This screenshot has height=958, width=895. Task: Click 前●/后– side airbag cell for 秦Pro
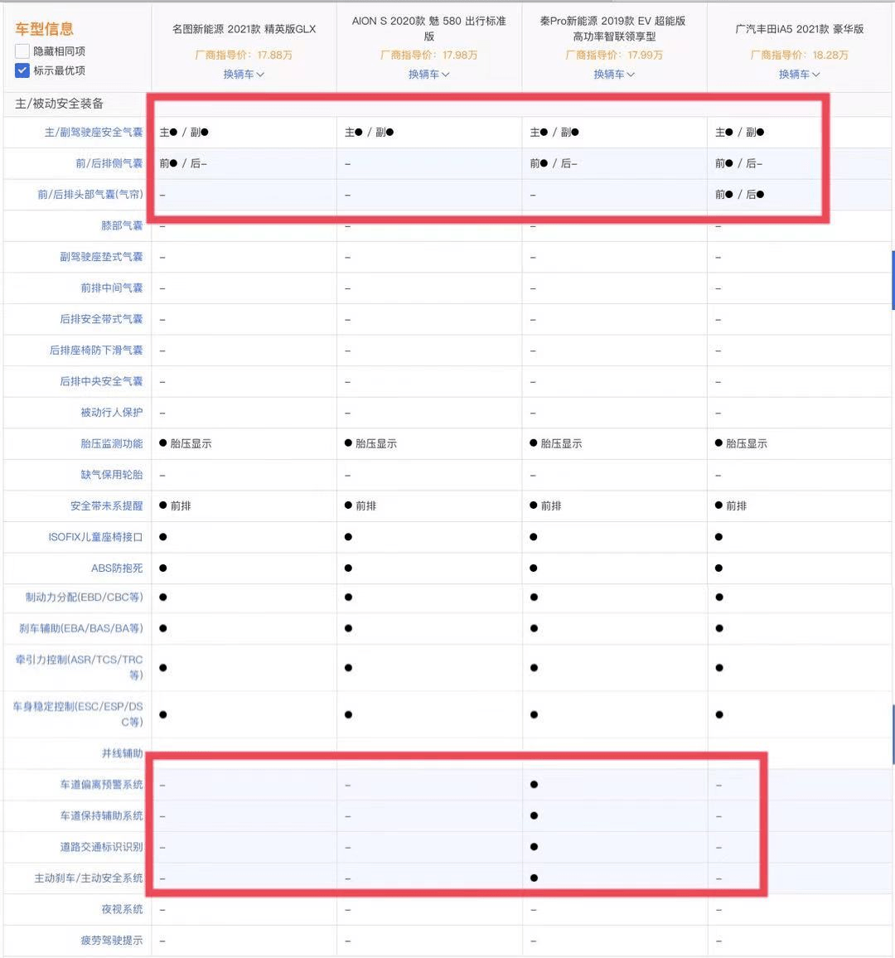[554, 163]
